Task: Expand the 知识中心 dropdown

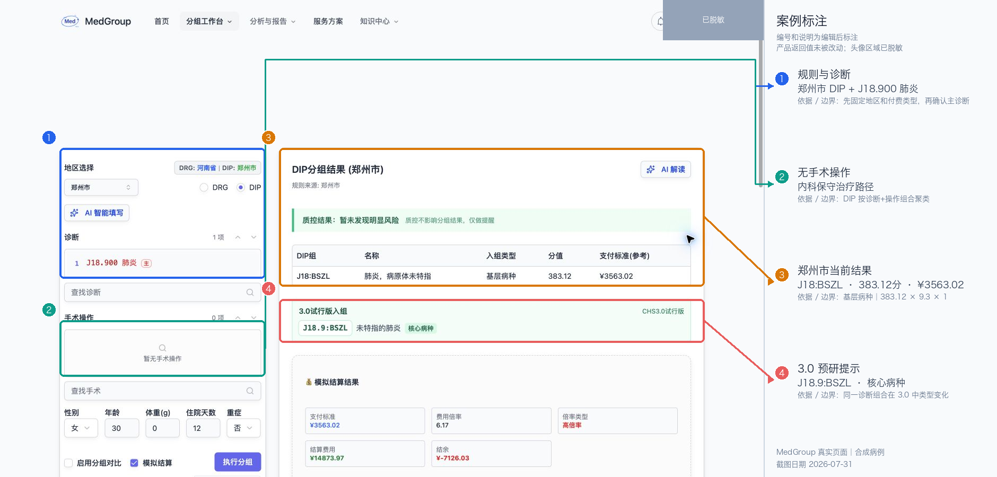Action: [x=379, y=21]
